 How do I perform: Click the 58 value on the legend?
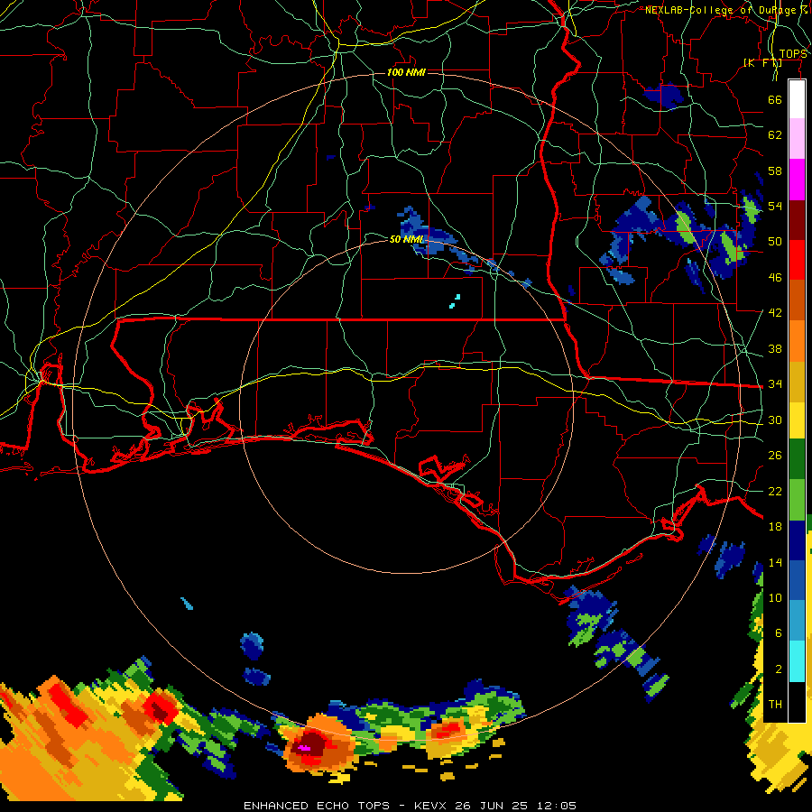coord(775,171)
